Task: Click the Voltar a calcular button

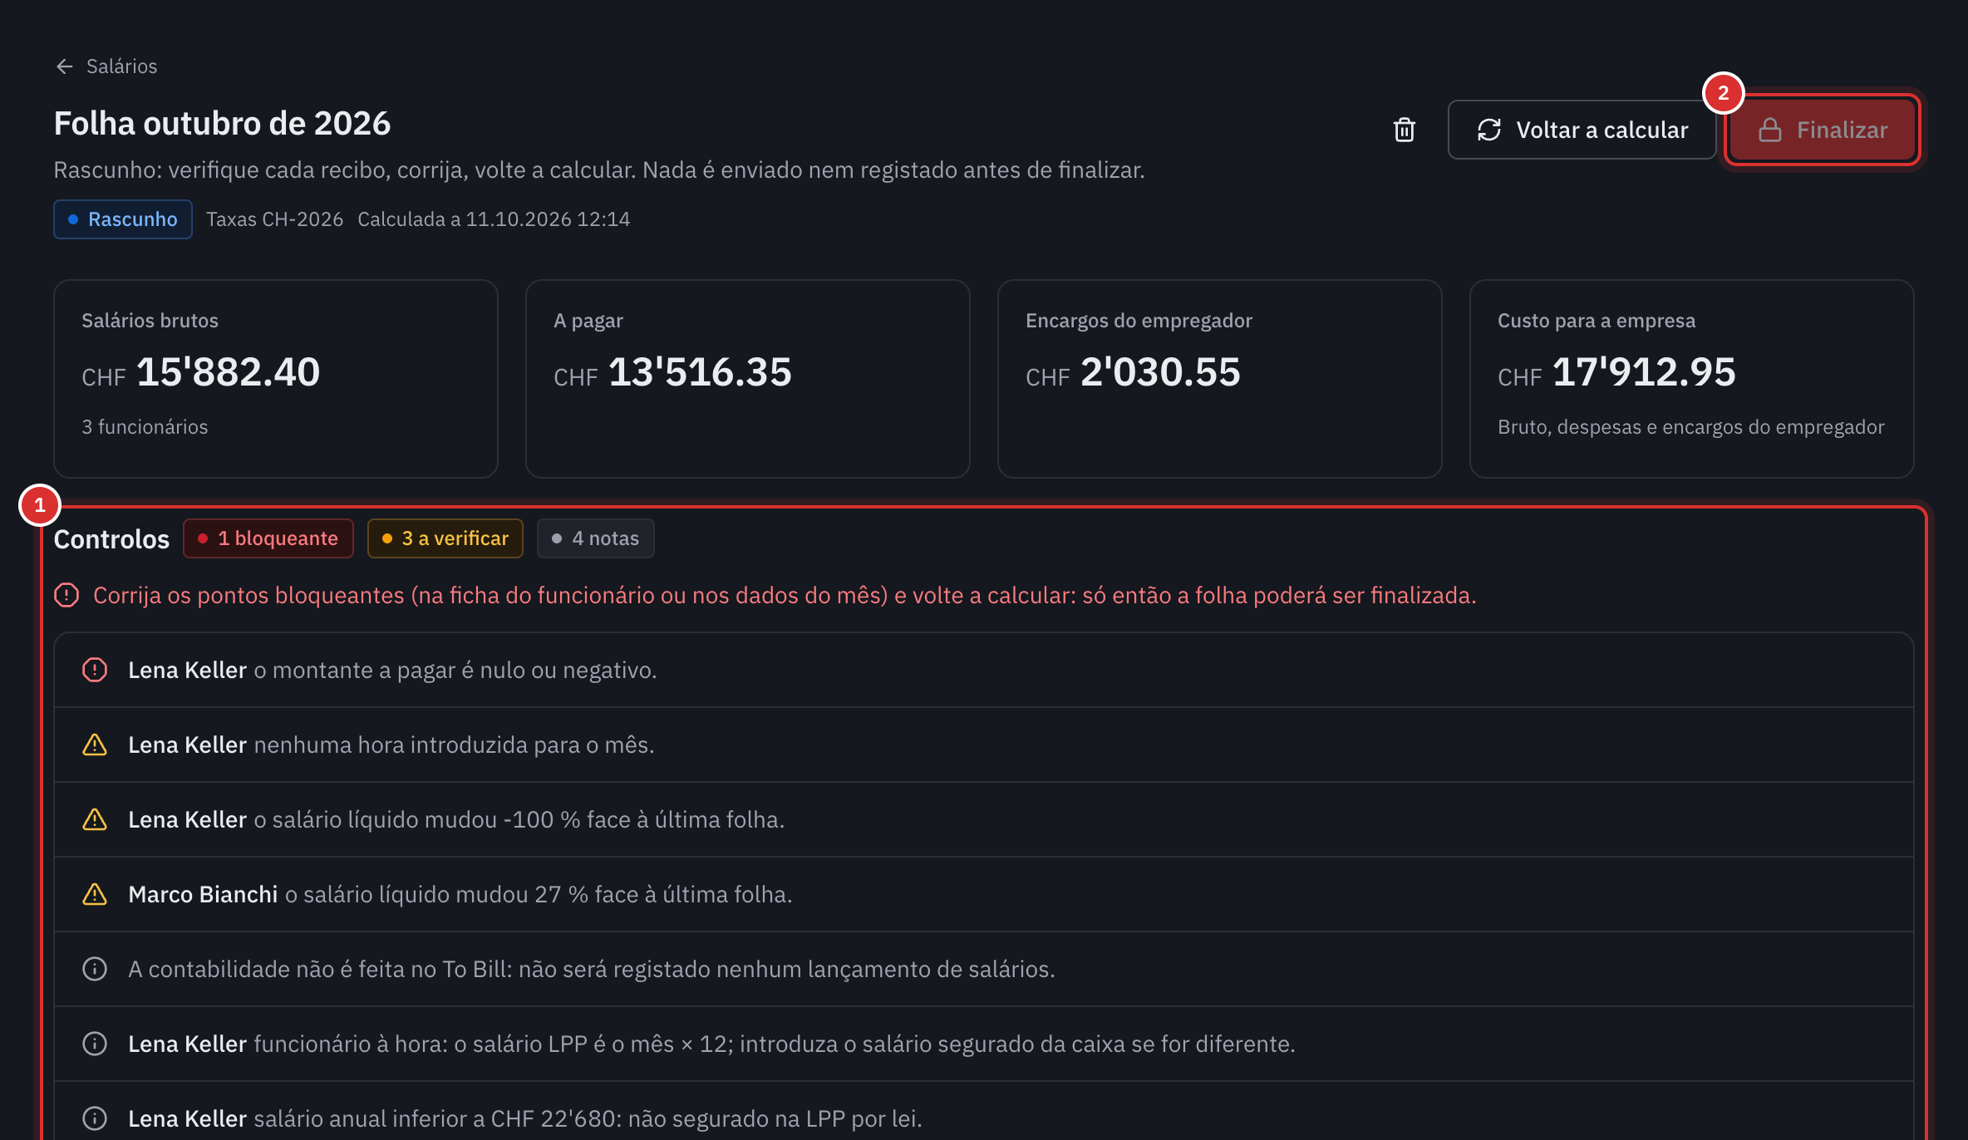Action: tap(1582, 130)
